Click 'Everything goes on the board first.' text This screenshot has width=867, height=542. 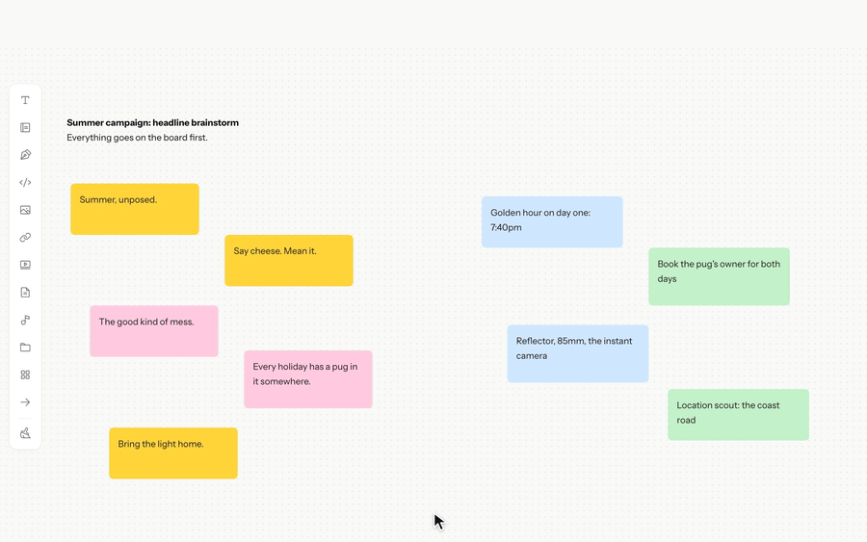pos(137,138)
